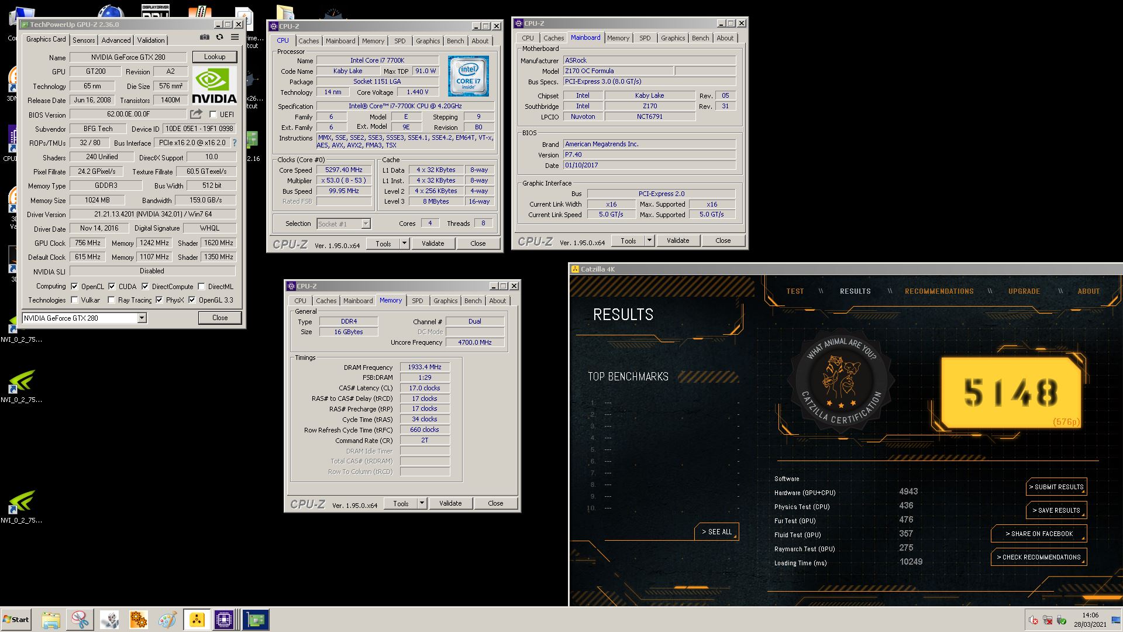This screenshot has width=1123, height=632.
Task: Click the GPU-Z refresh icon
Action: click(219, 37)
